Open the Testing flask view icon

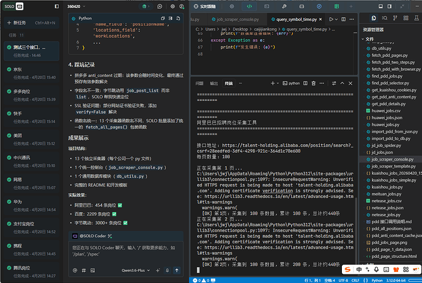tap(416, 18)
